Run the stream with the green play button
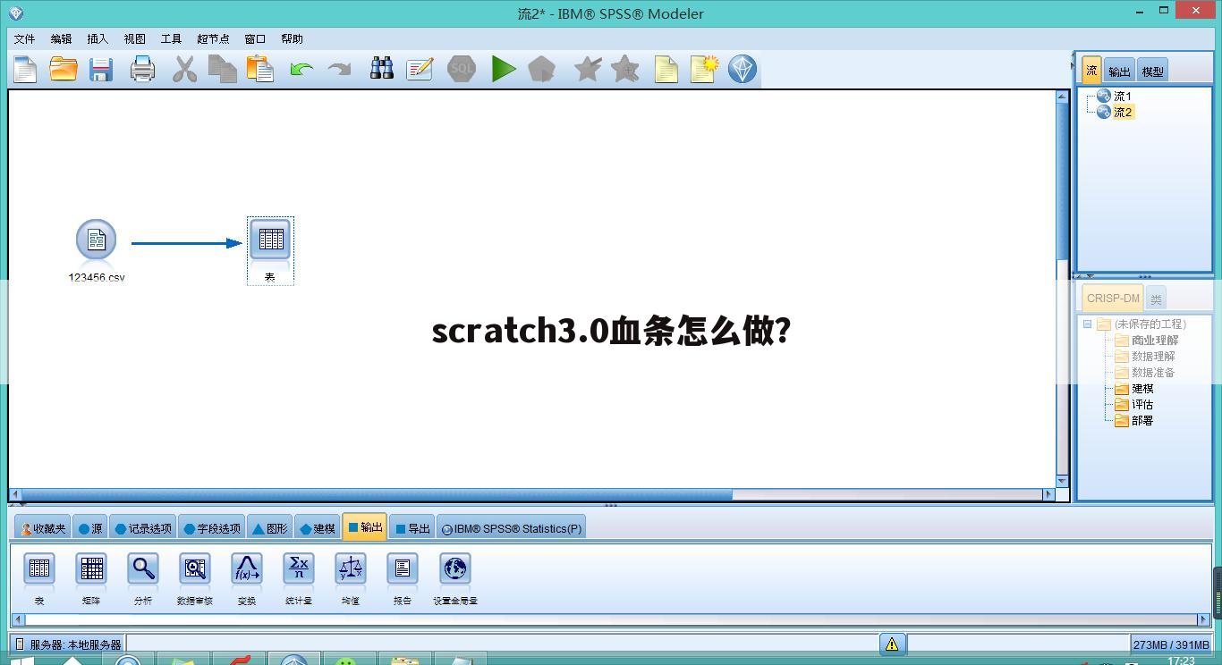Screen dimensions: 1222x665 pos(504,69)
